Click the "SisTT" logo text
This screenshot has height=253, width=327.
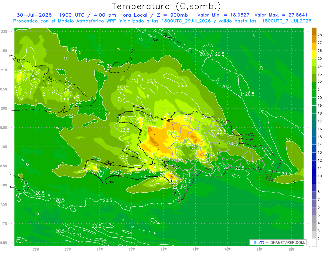pyautogui.click(x=259, y=242)
